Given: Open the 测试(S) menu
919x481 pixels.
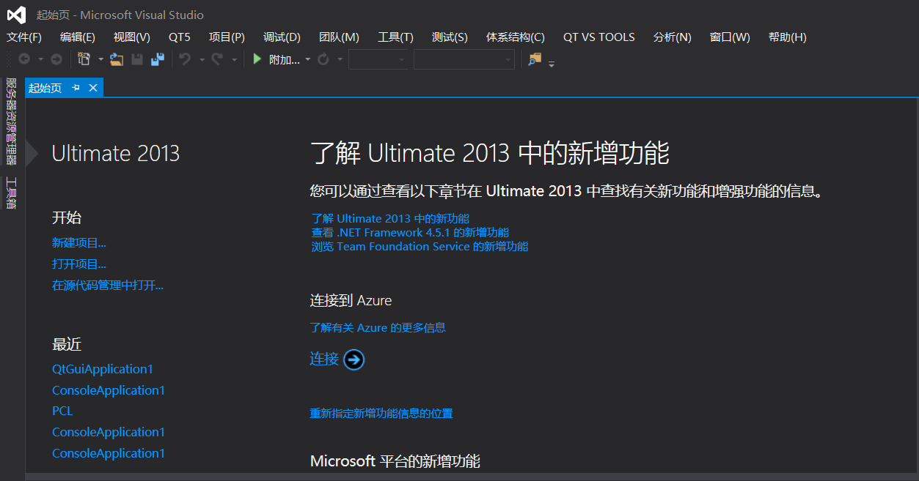Looking at the screenshot, I should tap(450, 37).
